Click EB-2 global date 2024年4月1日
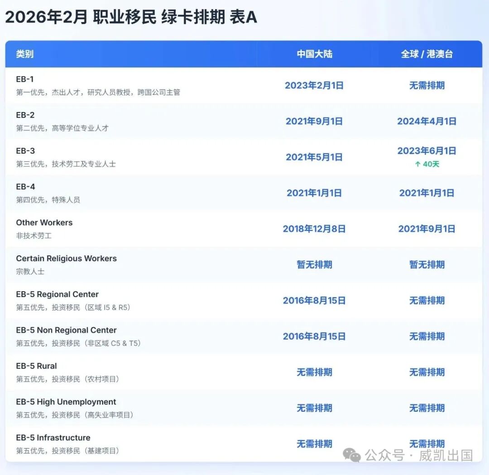 pyautogui.click(x=427, y=121)
